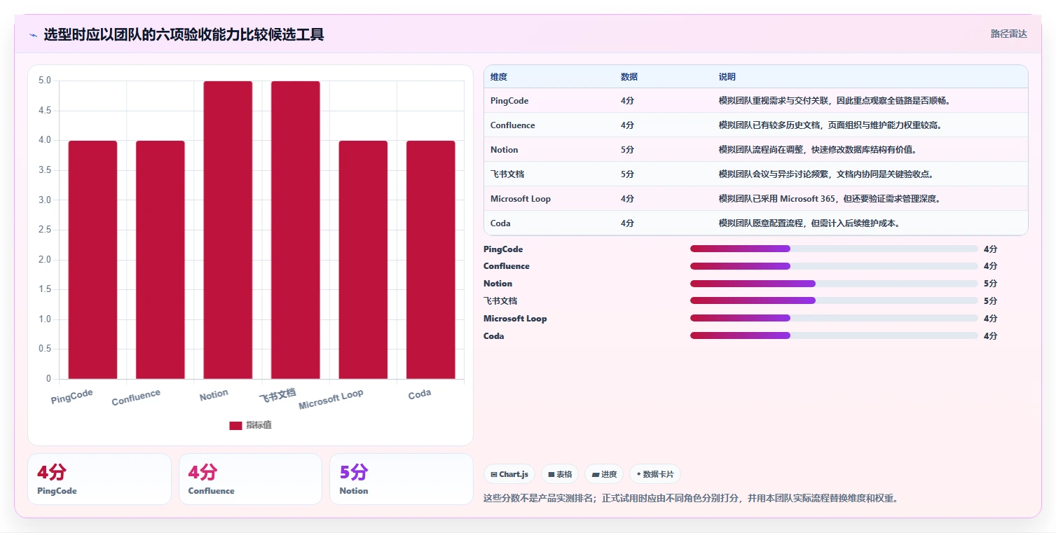Select the 表格 chip
Screen dimensions: 1056x533
point(560,474)
